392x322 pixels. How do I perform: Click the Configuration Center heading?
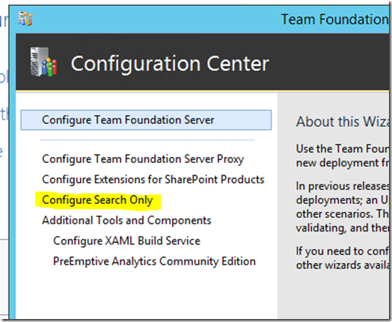click(170, 64)
